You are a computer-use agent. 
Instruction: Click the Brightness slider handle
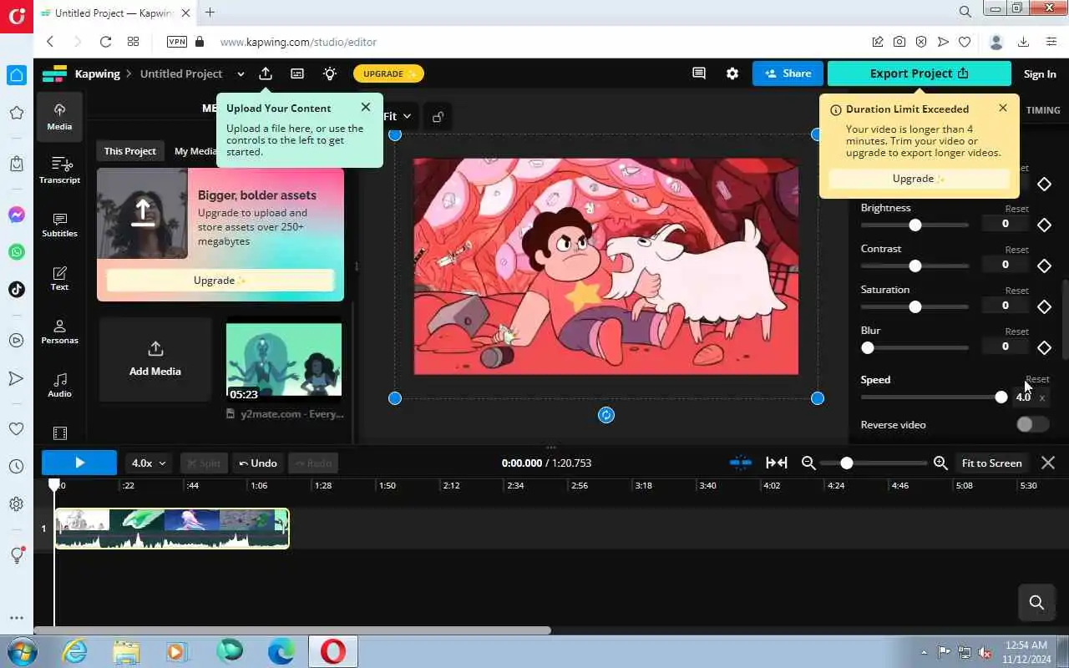[x=915, y=225]
